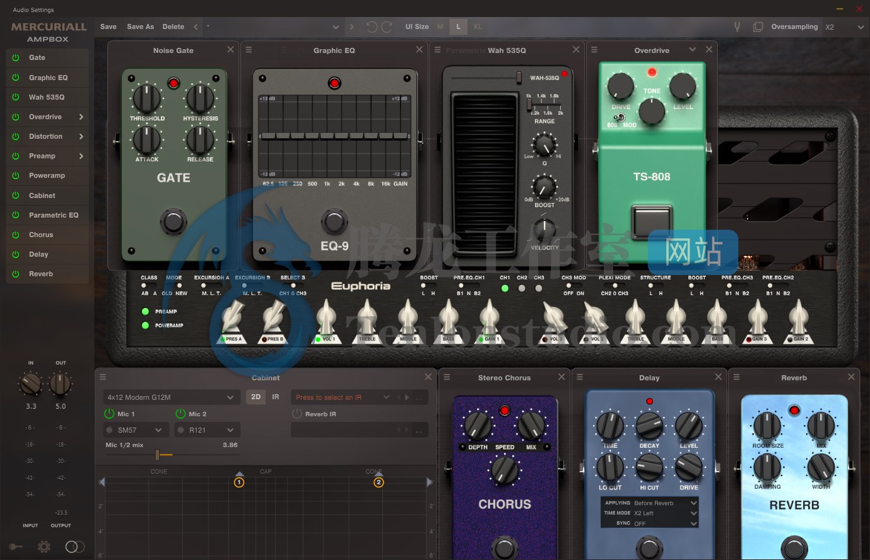Select UI size XL
870x560 pixels.
(478, 27)
